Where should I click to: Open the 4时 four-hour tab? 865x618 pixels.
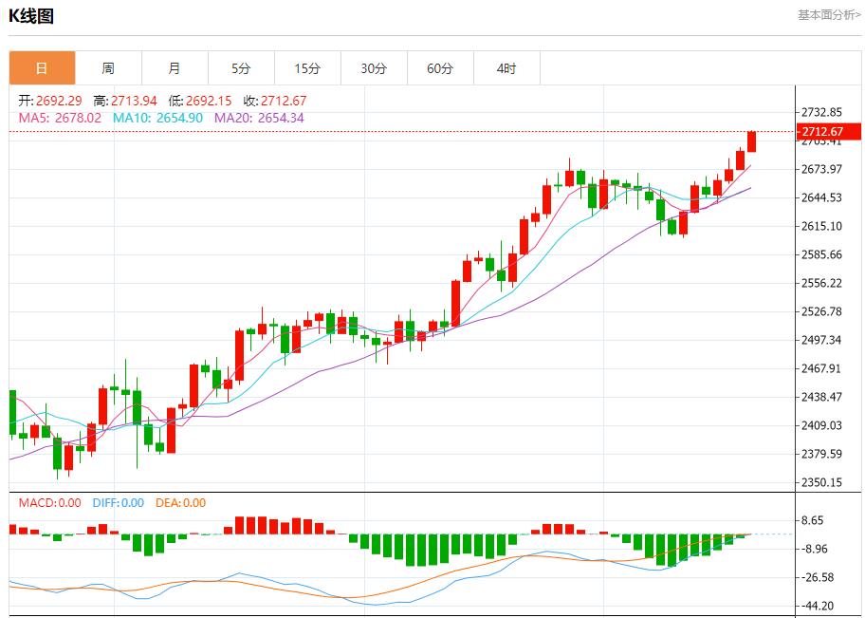click(x=506, y=68)
